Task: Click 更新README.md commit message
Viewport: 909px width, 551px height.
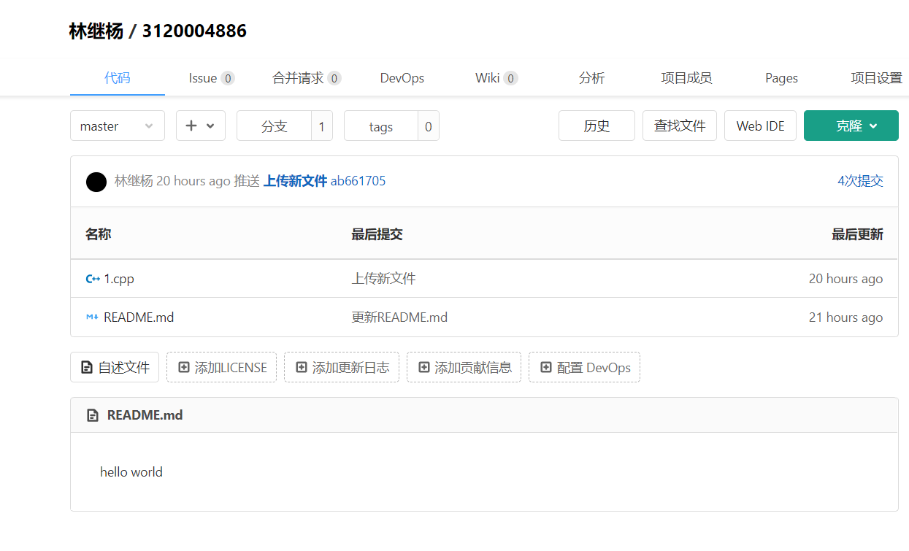Action: point(399,317)
